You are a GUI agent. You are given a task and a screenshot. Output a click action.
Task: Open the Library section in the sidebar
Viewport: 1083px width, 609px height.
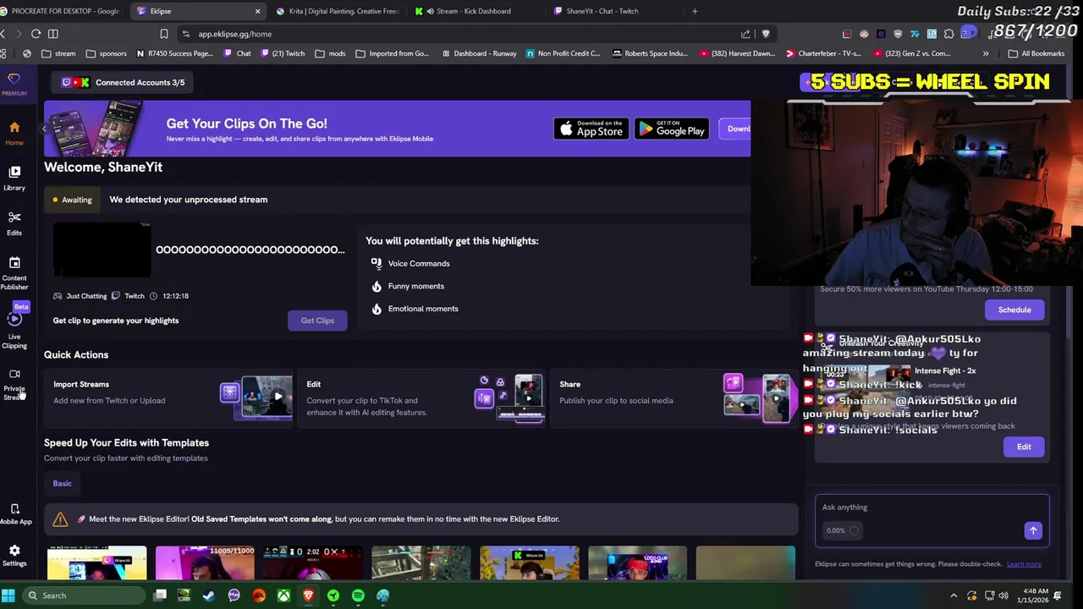coord(14,178)
